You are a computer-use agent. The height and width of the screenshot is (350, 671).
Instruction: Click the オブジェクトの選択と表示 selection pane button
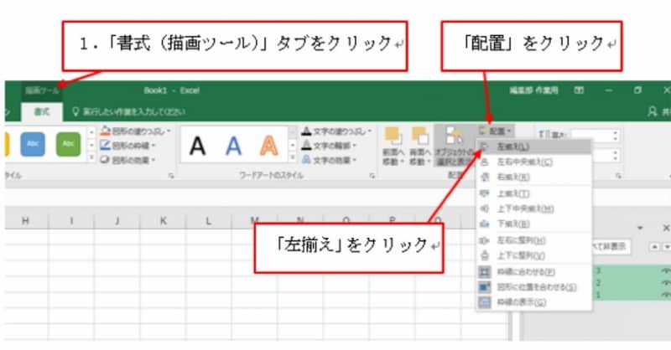click(x=454, y=146)
